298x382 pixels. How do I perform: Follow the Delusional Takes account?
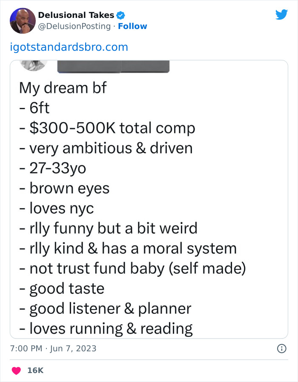pos(132,26)
